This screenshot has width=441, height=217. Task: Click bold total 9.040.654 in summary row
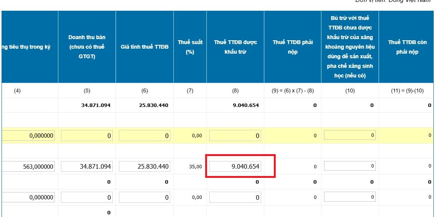[245, 105]
